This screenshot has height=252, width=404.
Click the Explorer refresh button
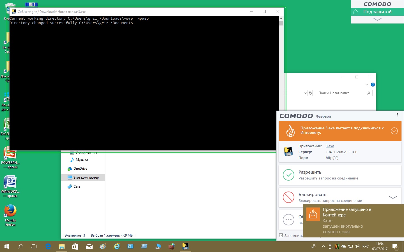point(310,93)
